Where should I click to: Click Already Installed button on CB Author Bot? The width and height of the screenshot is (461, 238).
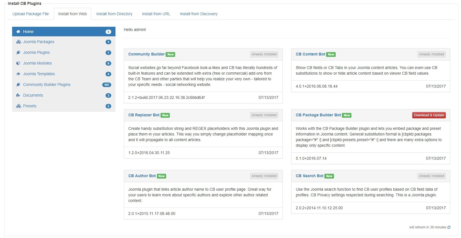click(x=264, y=176)
